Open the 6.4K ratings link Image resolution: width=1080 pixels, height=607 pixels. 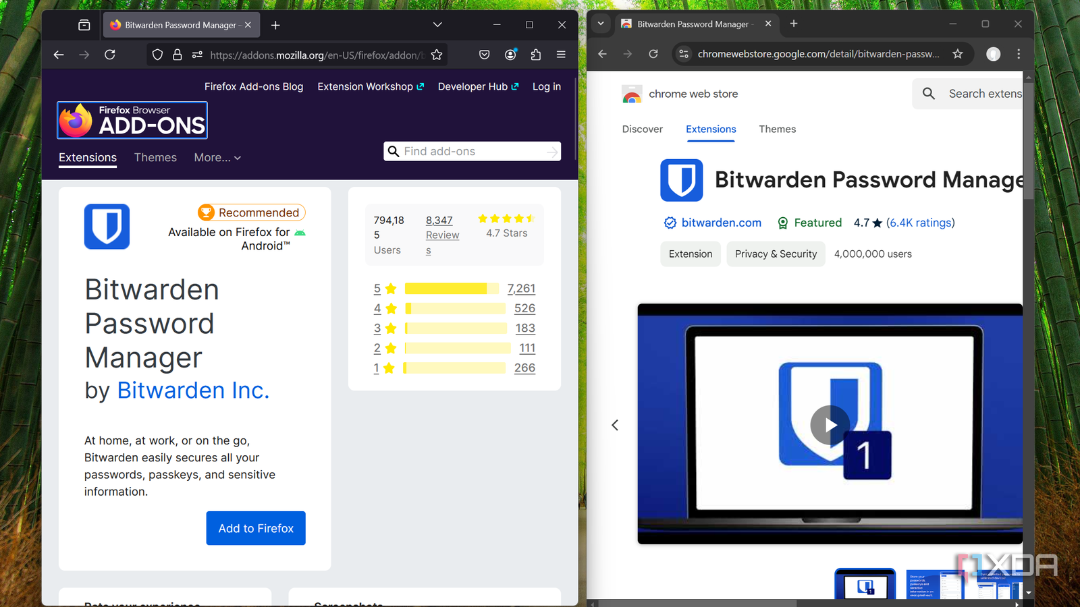pos(920,223)
